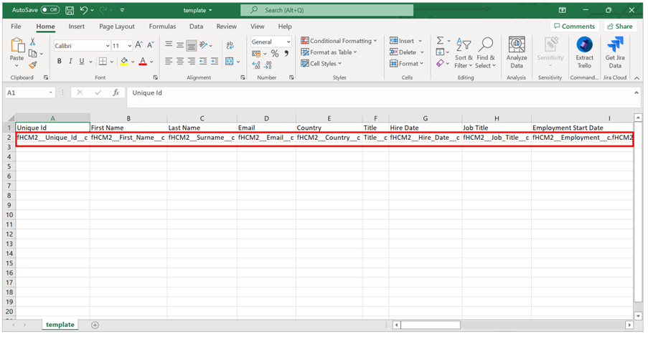This screenshot has width=648, height=337.
Task: Open Customize Quick Access Toolbar dropdown
Action: 122,10
